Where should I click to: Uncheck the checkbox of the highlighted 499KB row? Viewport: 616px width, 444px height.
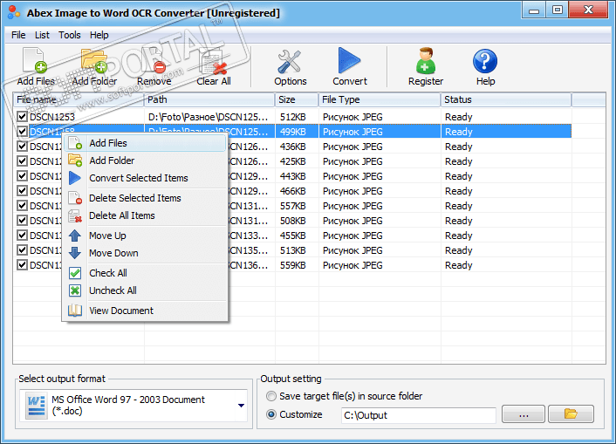[x=22, y=131]
